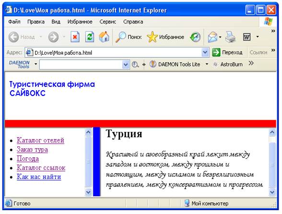Open the Правка menu

36,22
